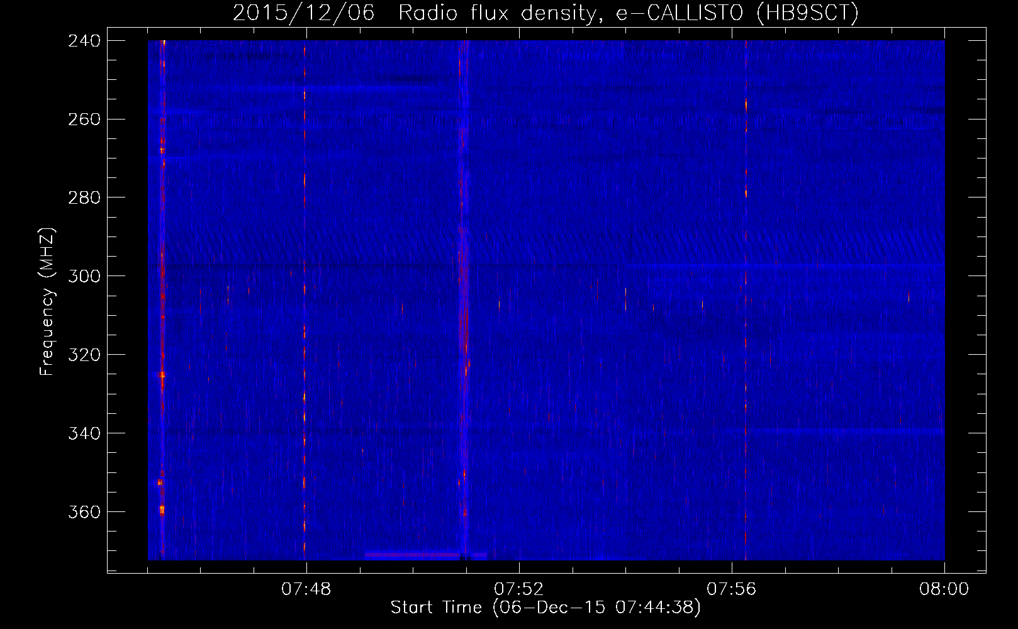Click the 260 frequency tick label

pyautogui.click(x=84, y=120)
